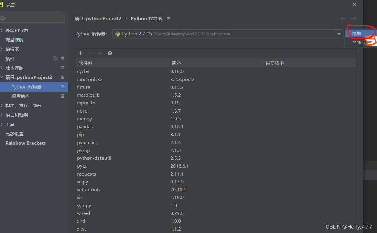Select the pyparsing package row
This screenshot has height=233, width=377.
pos(216,142)
